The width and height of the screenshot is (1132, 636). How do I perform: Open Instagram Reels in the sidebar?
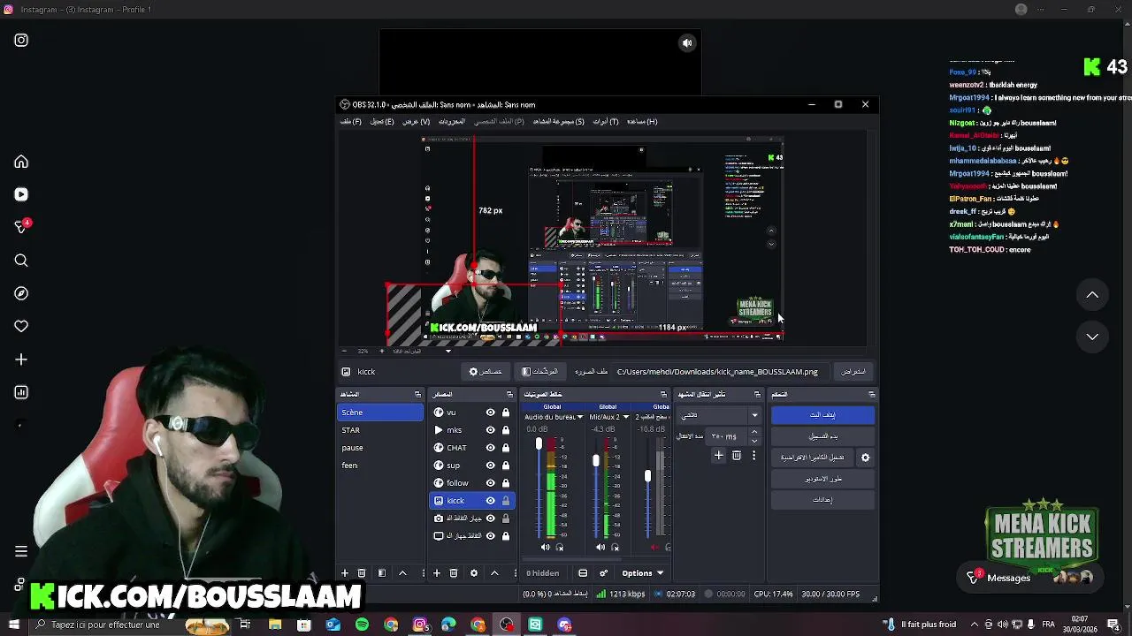[x=21, y=194]
